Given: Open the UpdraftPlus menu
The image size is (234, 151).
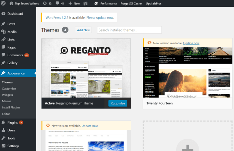Looking at the screenshot, I should pyautogui.click(x=153, y=3).
